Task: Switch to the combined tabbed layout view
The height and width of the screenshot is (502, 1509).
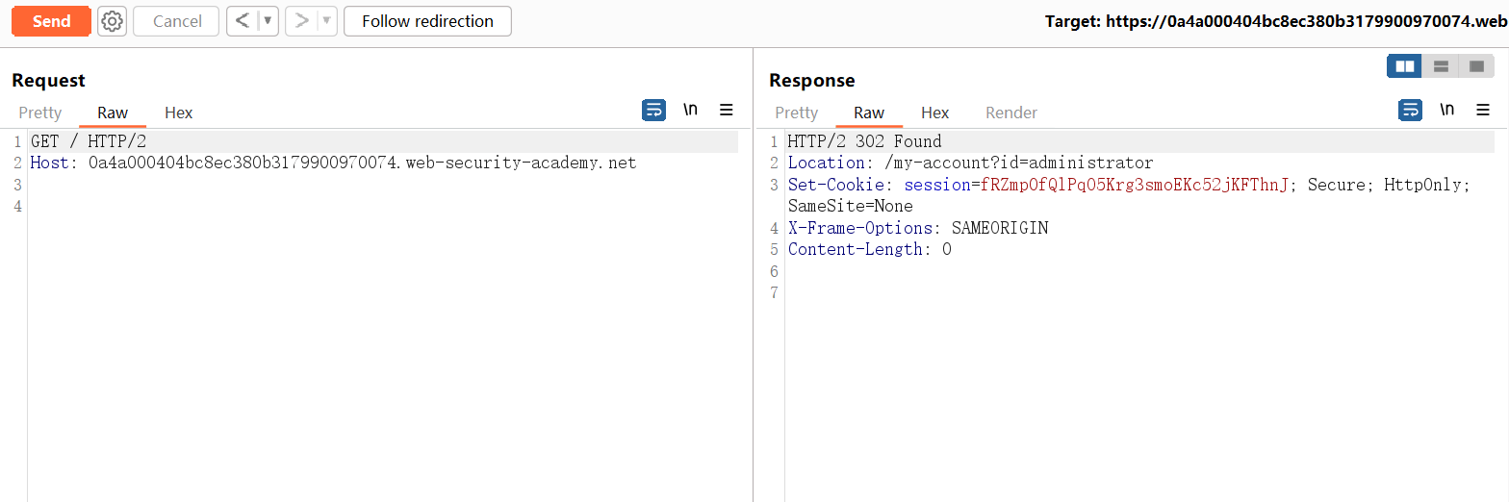Action: 1475,66
